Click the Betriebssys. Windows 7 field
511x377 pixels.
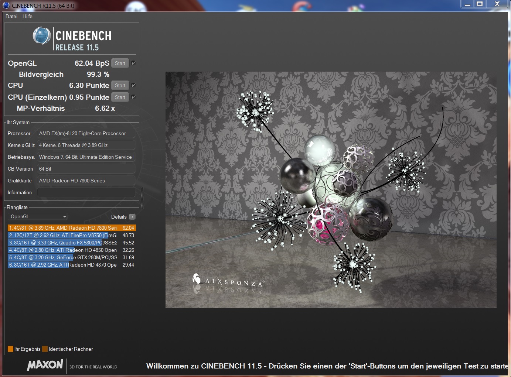pos(86,157)
